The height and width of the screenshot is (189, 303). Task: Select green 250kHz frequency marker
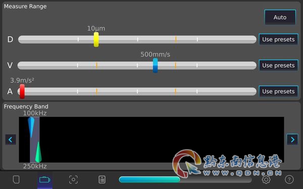click(x=38, y=152)
